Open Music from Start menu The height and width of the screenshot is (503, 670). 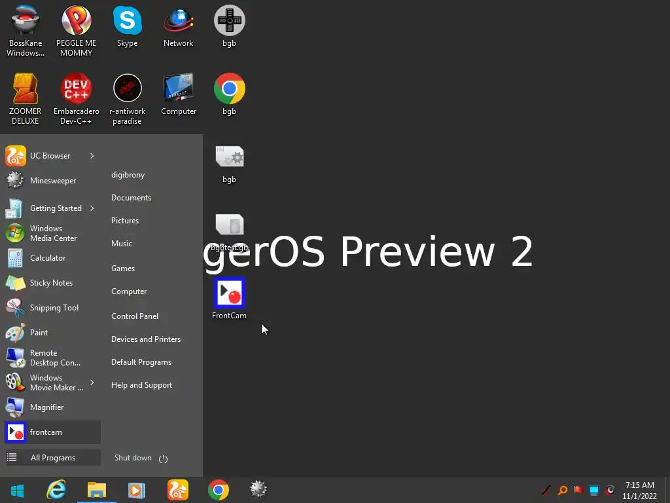121,244
